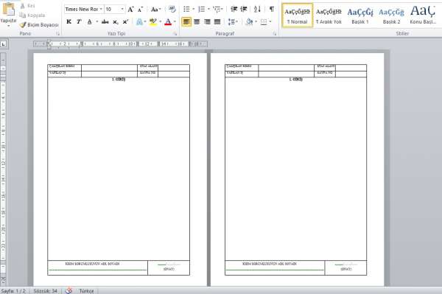The width and height of the screenshot is (442, 294).
Task: Toggle italic formatting (T button)
Action: [79, 21]
